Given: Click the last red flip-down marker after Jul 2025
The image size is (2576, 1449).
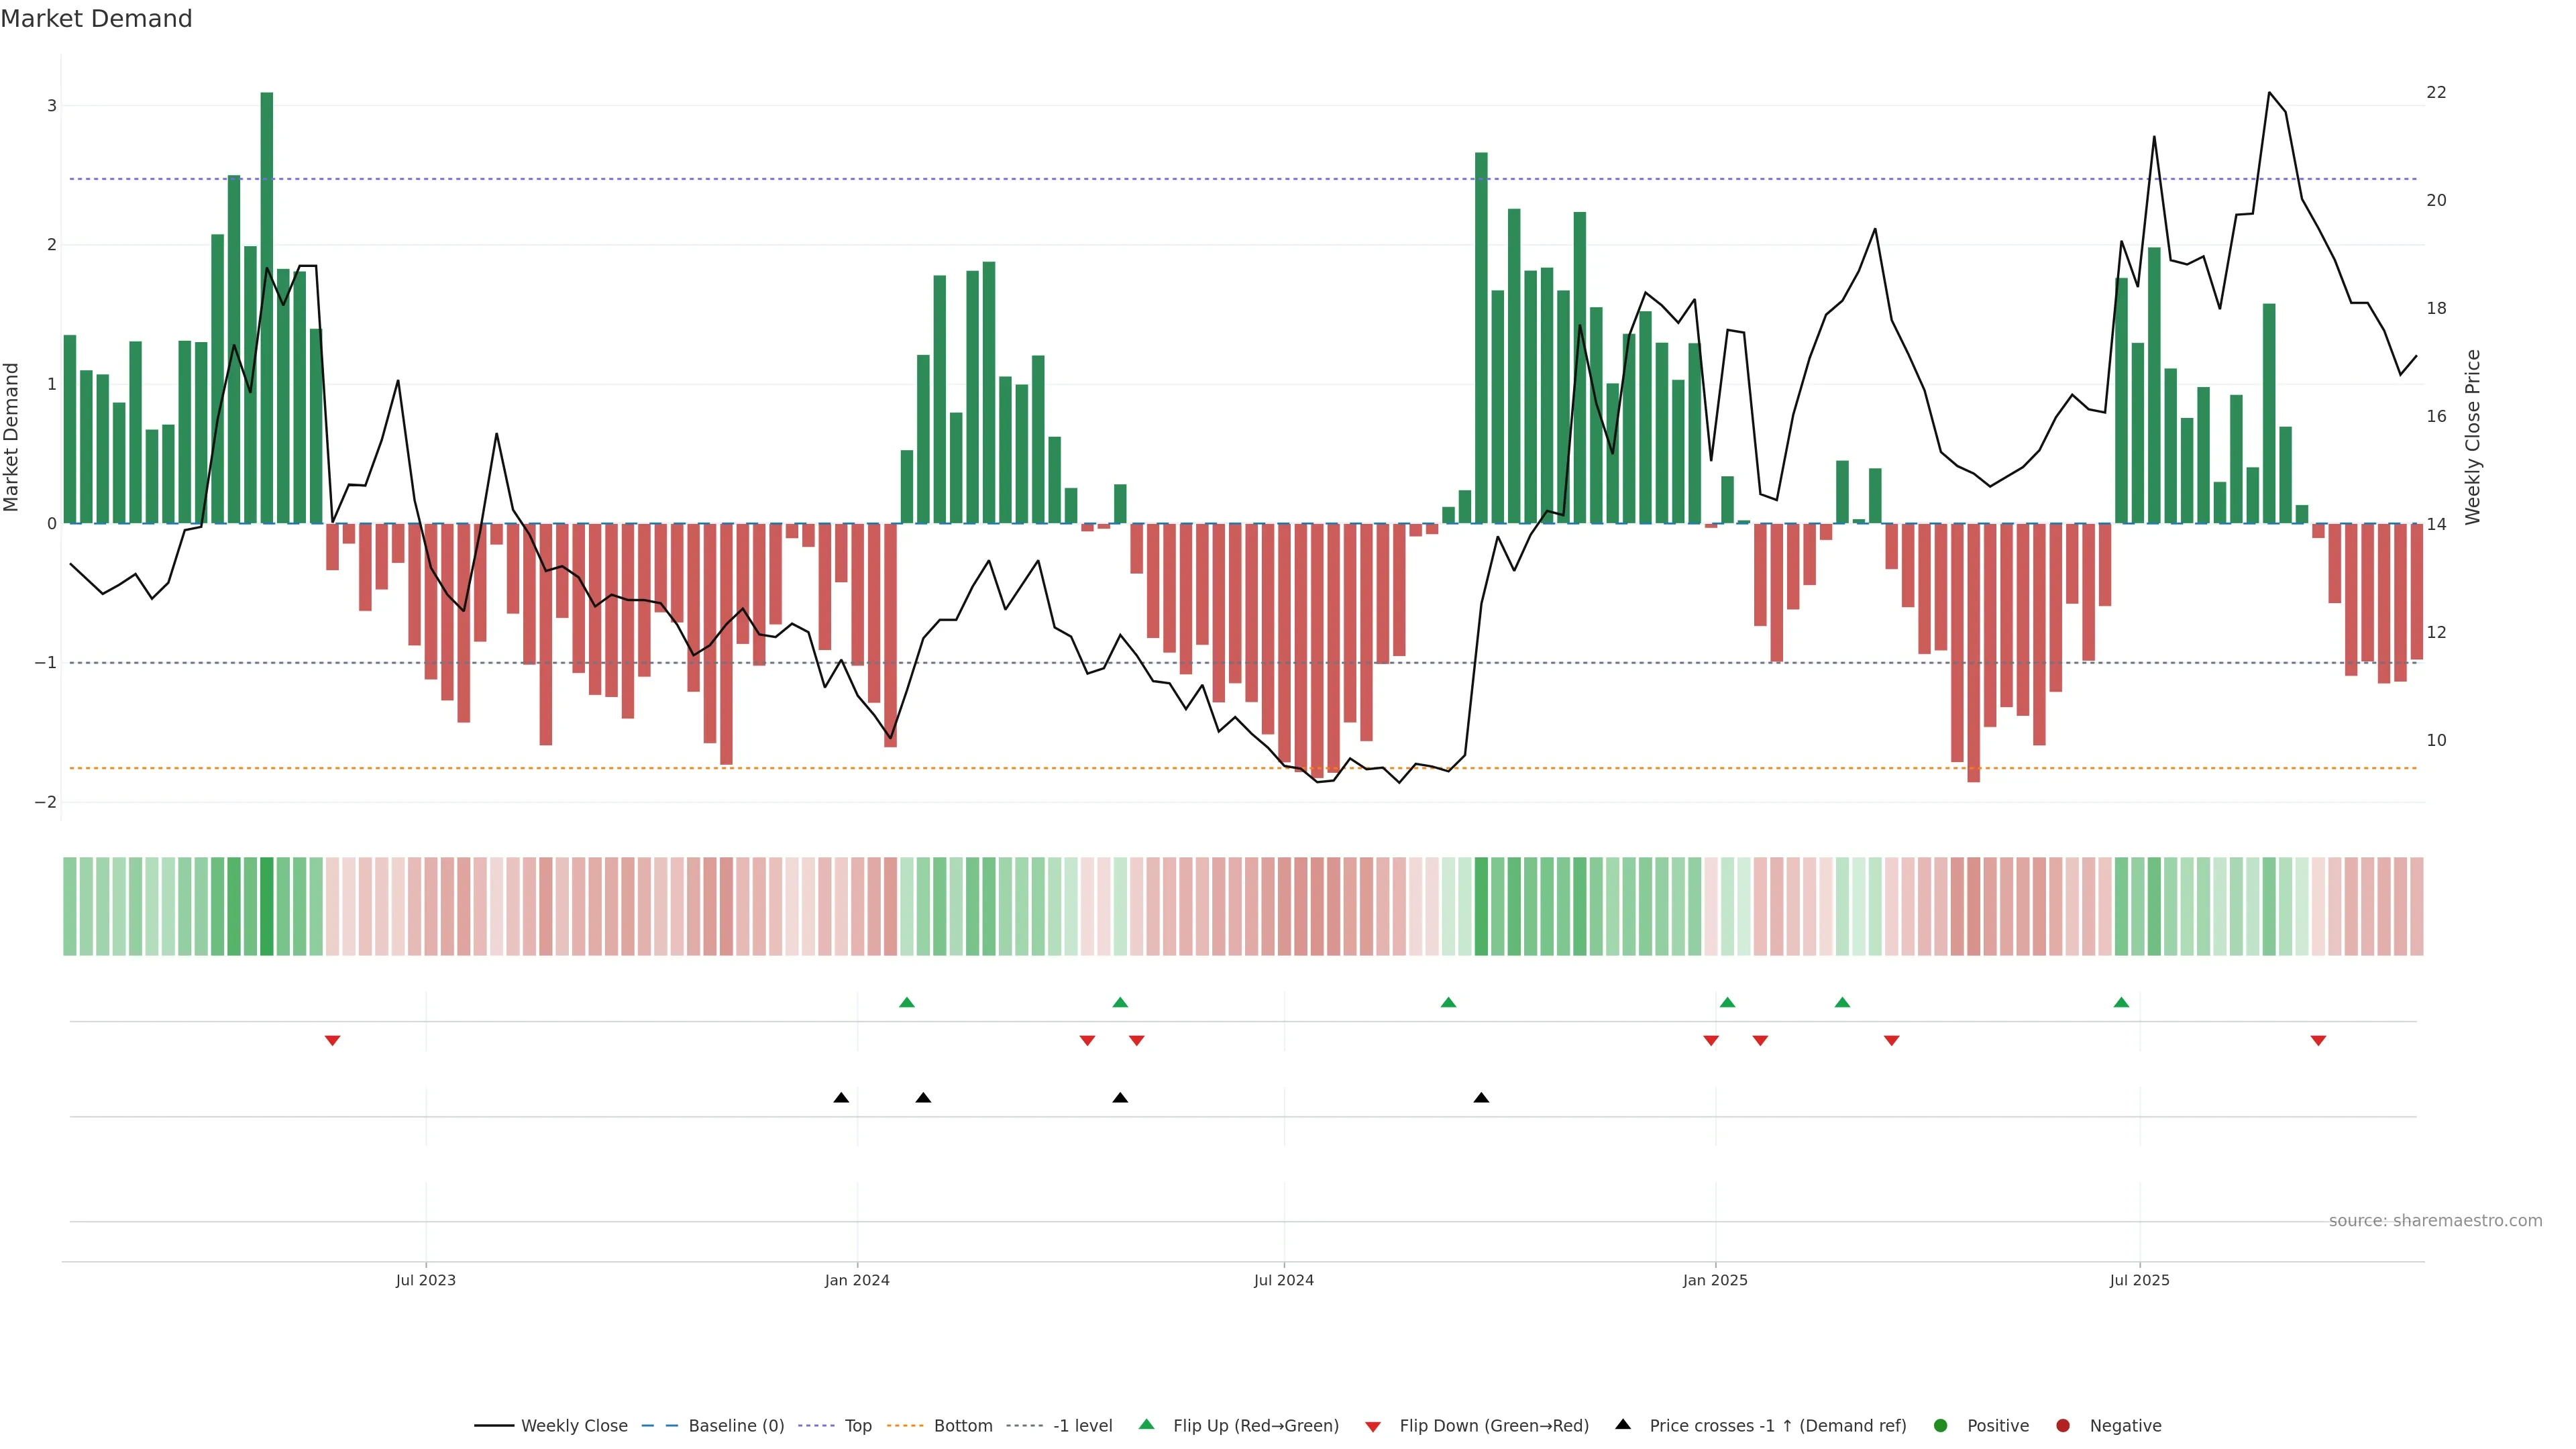Looking at the screenshot, I should [2318, 1041].
